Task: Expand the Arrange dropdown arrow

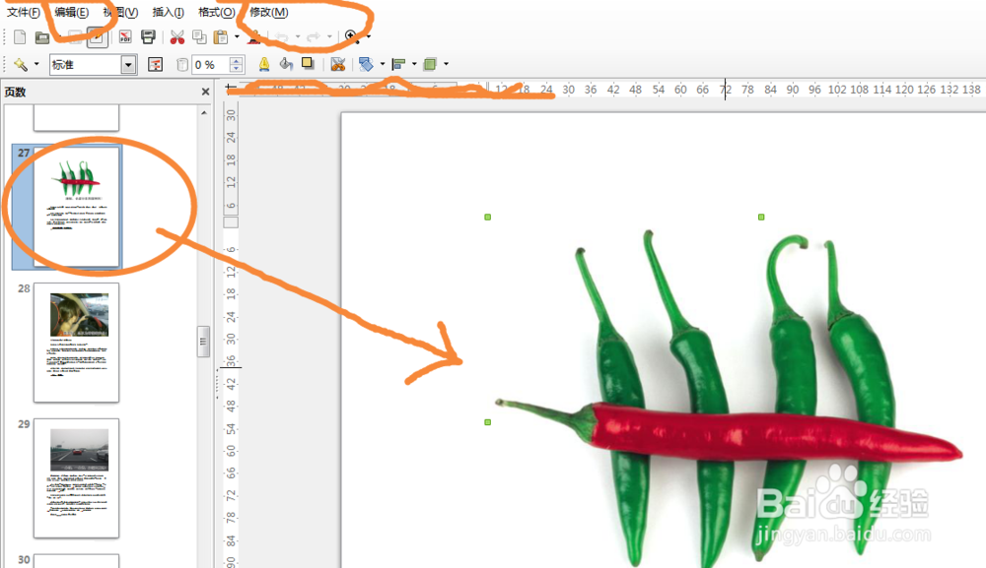Action: click(x=447, y=64)
